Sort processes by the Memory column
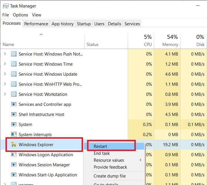Screen dimensions: 207x185 pos(170,40)
